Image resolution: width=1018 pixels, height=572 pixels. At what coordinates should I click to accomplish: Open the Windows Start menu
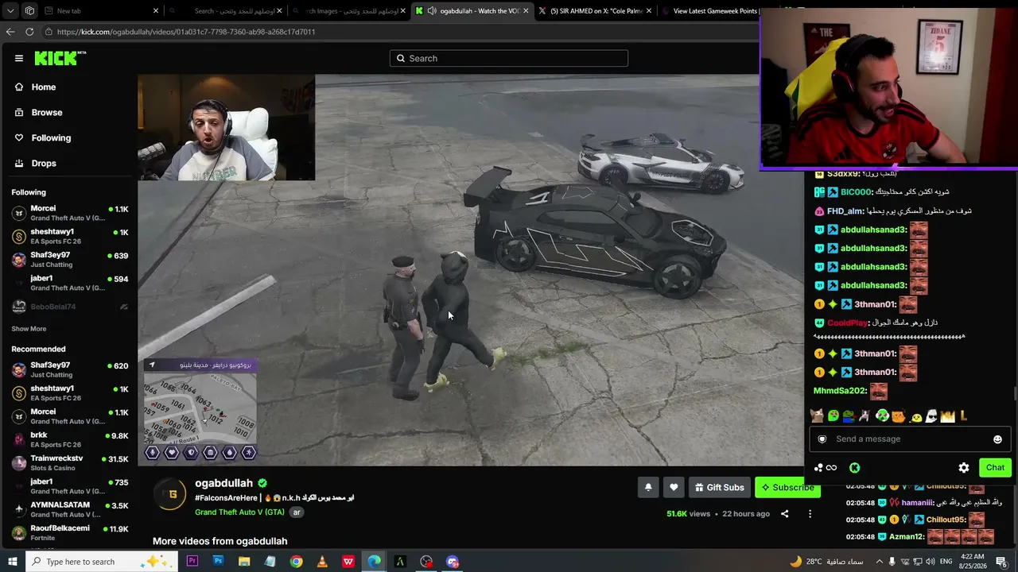point(13,562)
